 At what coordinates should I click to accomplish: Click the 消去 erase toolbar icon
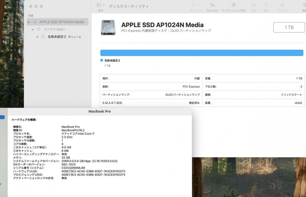(253, 5)
